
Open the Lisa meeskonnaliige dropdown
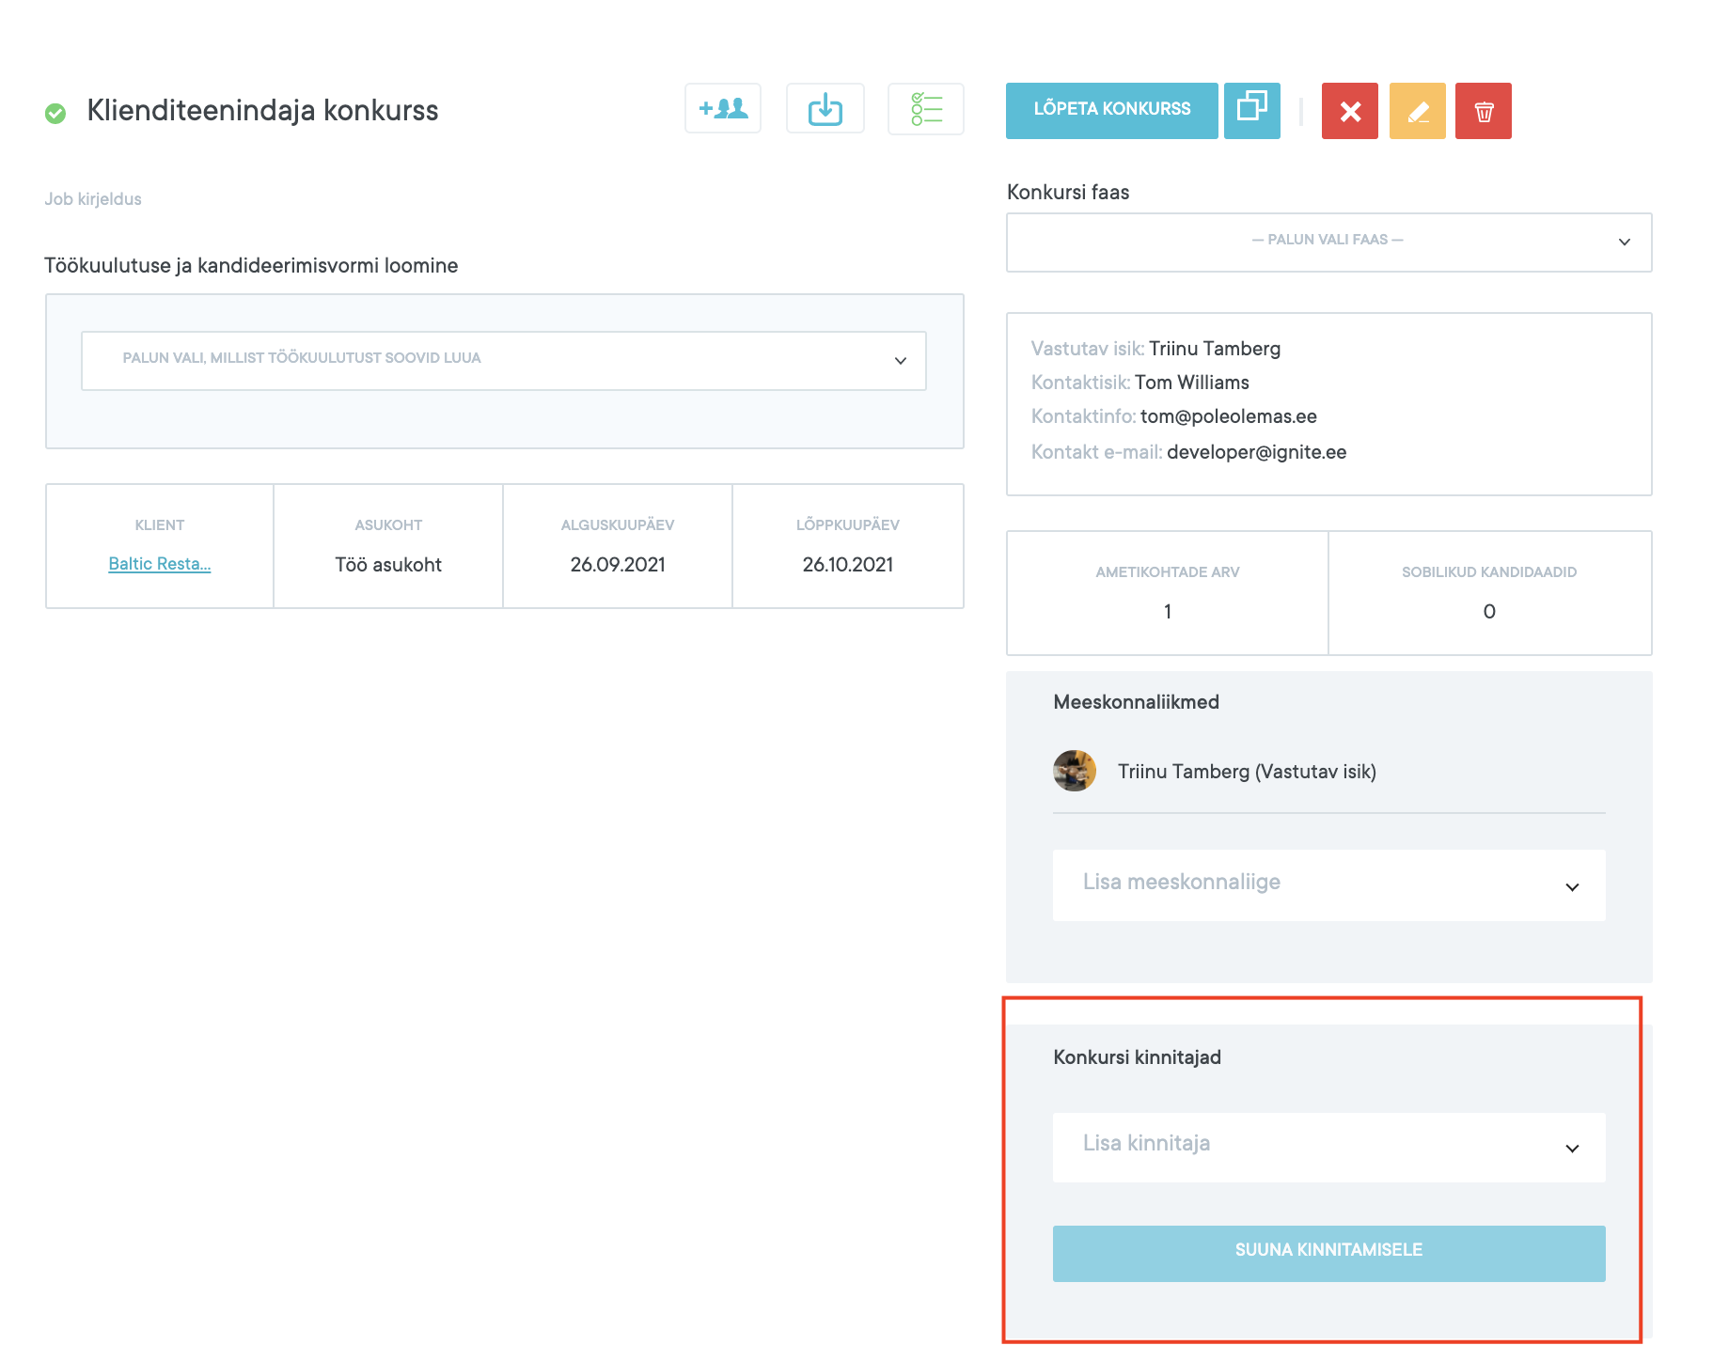(x=1328, y=884)
